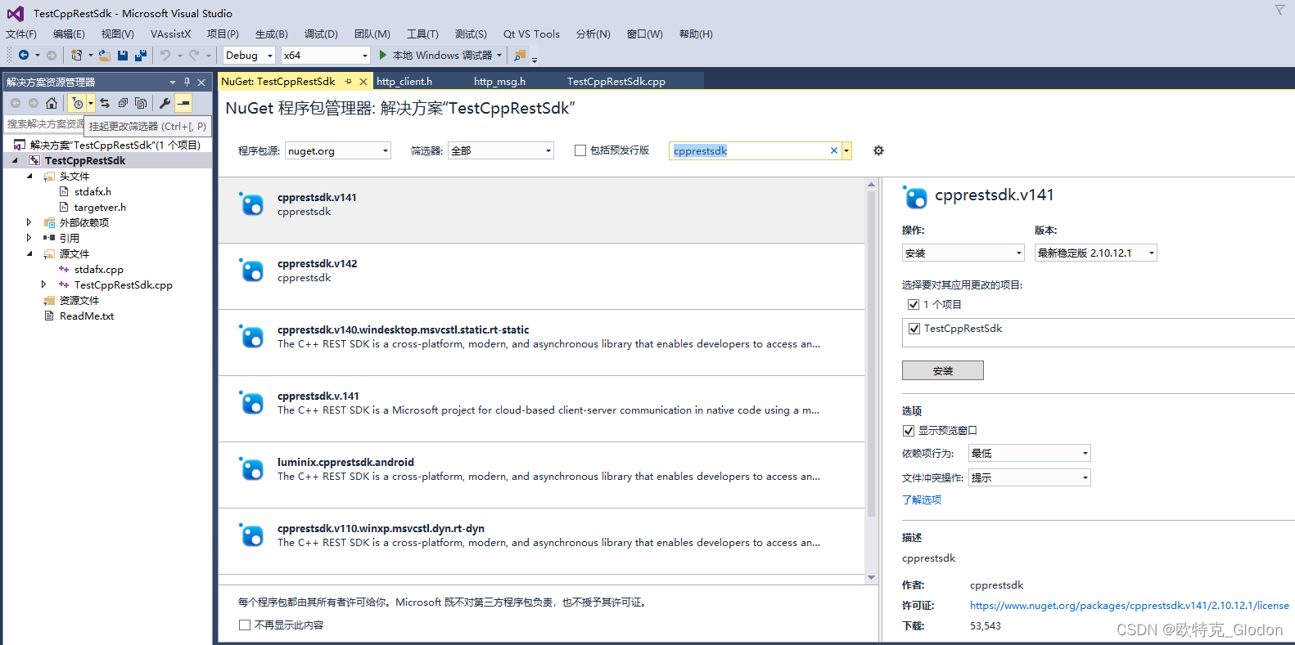Open properties with the wrench icon
Screen dimensions: 1295x645
pos(165,103)
